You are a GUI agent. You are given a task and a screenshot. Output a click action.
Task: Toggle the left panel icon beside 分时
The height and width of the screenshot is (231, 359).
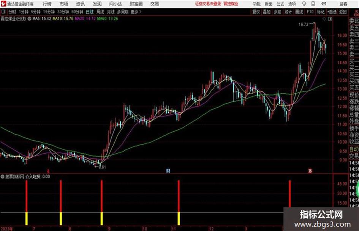[x=3, y=12]
